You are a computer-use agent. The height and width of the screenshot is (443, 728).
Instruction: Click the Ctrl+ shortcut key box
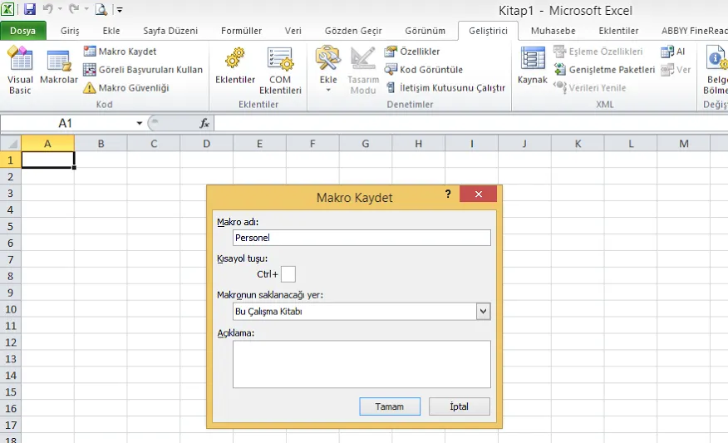click(288, 274)
